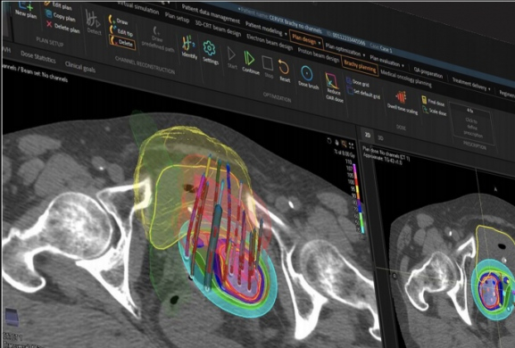
Task: Select Set default grid
Action: 363,94
